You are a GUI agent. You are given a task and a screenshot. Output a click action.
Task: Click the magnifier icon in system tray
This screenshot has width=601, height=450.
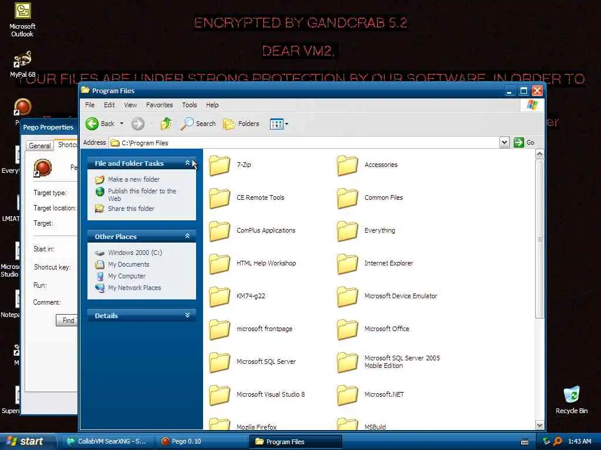click(558, 441)
